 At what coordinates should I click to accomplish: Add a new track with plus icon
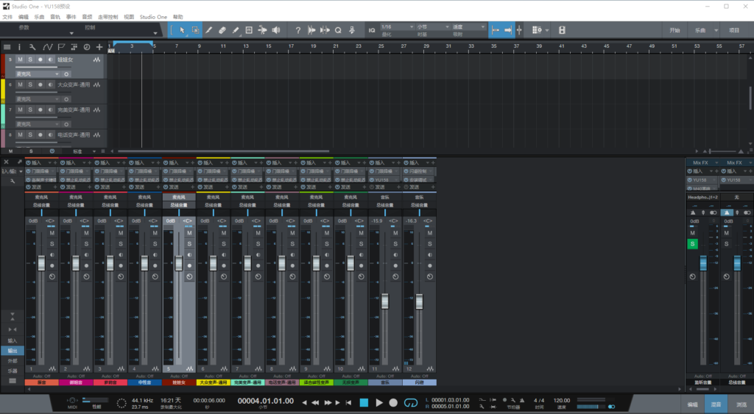click(99, 47)
